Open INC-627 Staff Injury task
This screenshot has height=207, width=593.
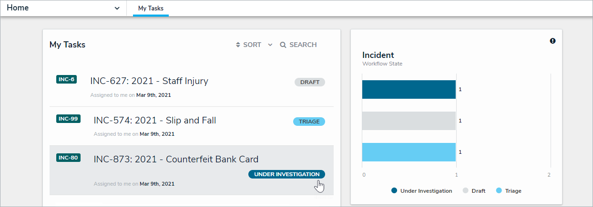149,81
